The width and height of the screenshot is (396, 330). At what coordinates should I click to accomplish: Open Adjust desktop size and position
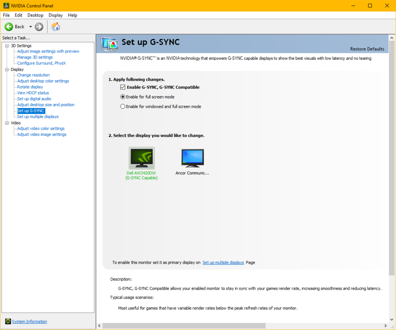[46, 105]
